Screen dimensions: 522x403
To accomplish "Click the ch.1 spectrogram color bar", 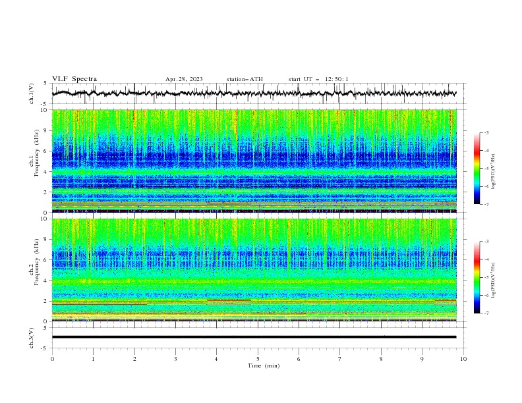I will point(477,169).
